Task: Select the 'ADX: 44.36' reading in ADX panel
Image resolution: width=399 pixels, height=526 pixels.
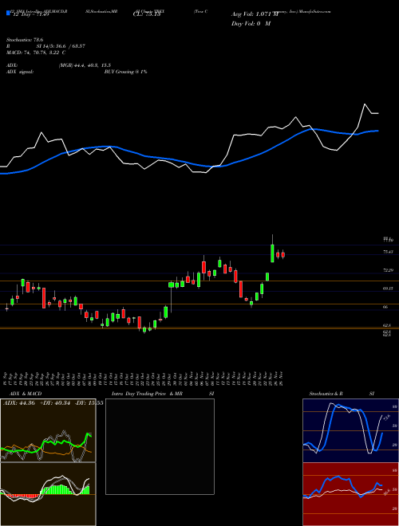Action: [19, 403]
